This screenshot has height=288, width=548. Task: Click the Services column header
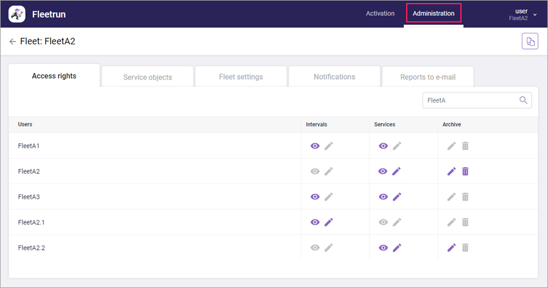point(384,125)
